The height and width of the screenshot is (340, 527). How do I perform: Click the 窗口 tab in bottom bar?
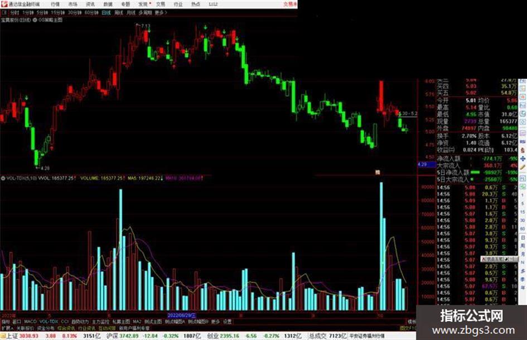tap(17, 322)
